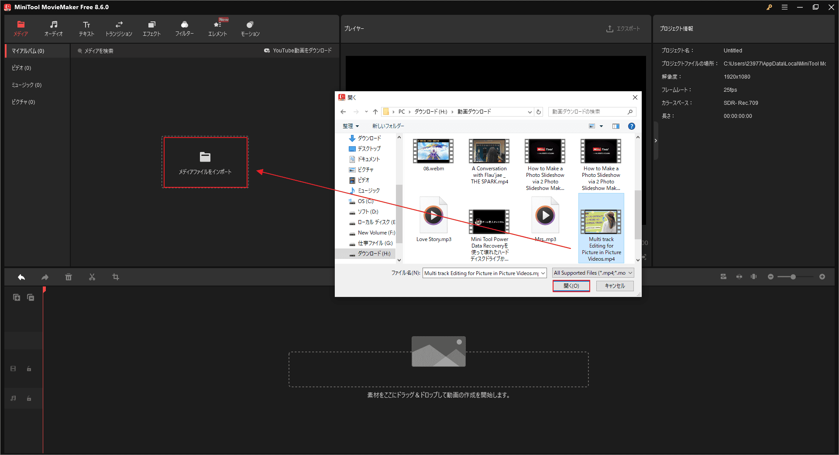Viewport: 839px width, 455px height.
Task: Select the Mrs..mp3 file thumbnail
Action: click(544, 215)
